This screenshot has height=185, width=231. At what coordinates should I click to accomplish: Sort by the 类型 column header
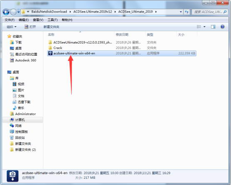tap(150, 35)
